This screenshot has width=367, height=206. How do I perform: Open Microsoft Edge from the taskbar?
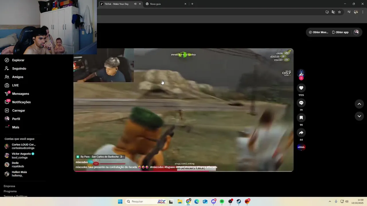click(197, 201)
